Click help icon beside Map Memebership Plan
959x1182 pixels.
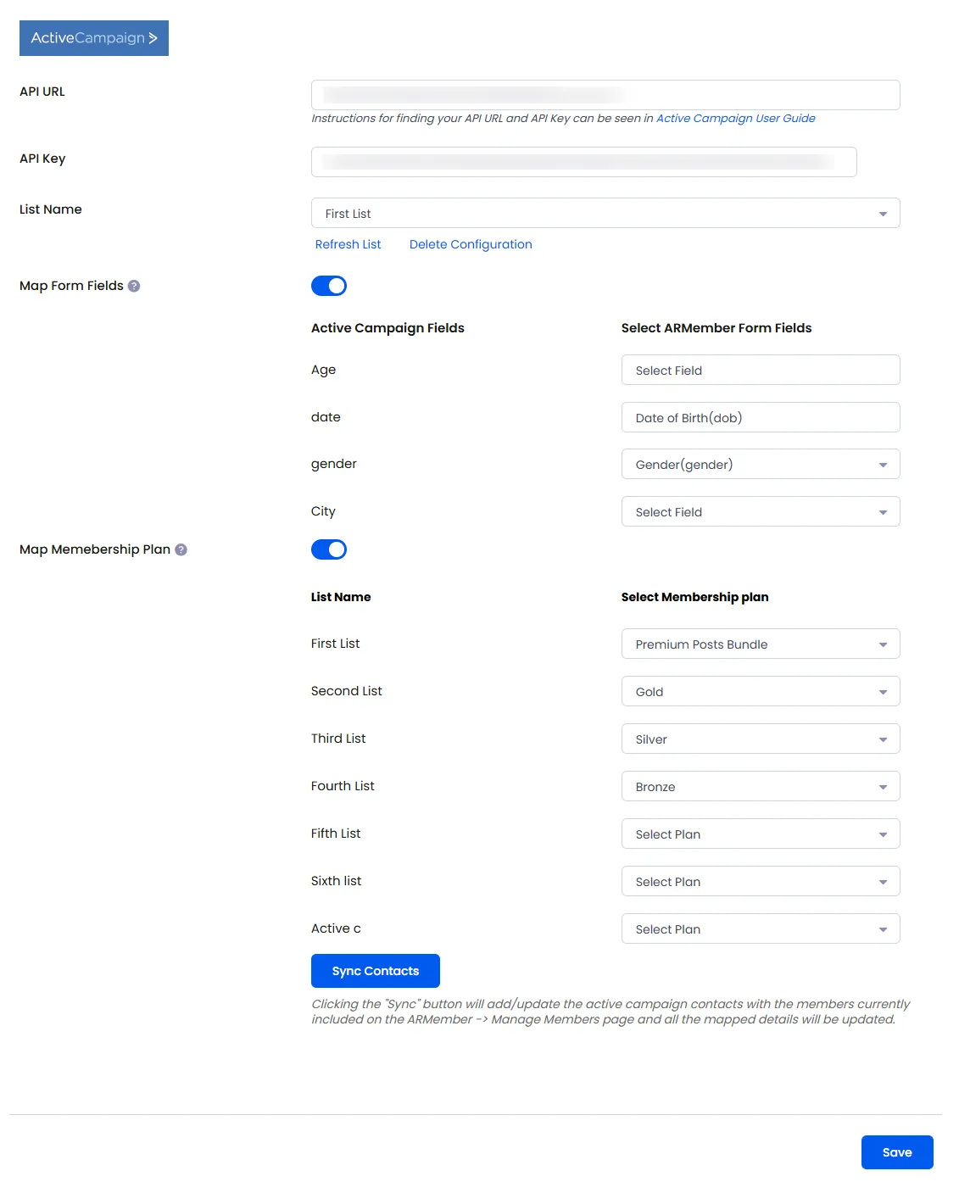[181, 549]
